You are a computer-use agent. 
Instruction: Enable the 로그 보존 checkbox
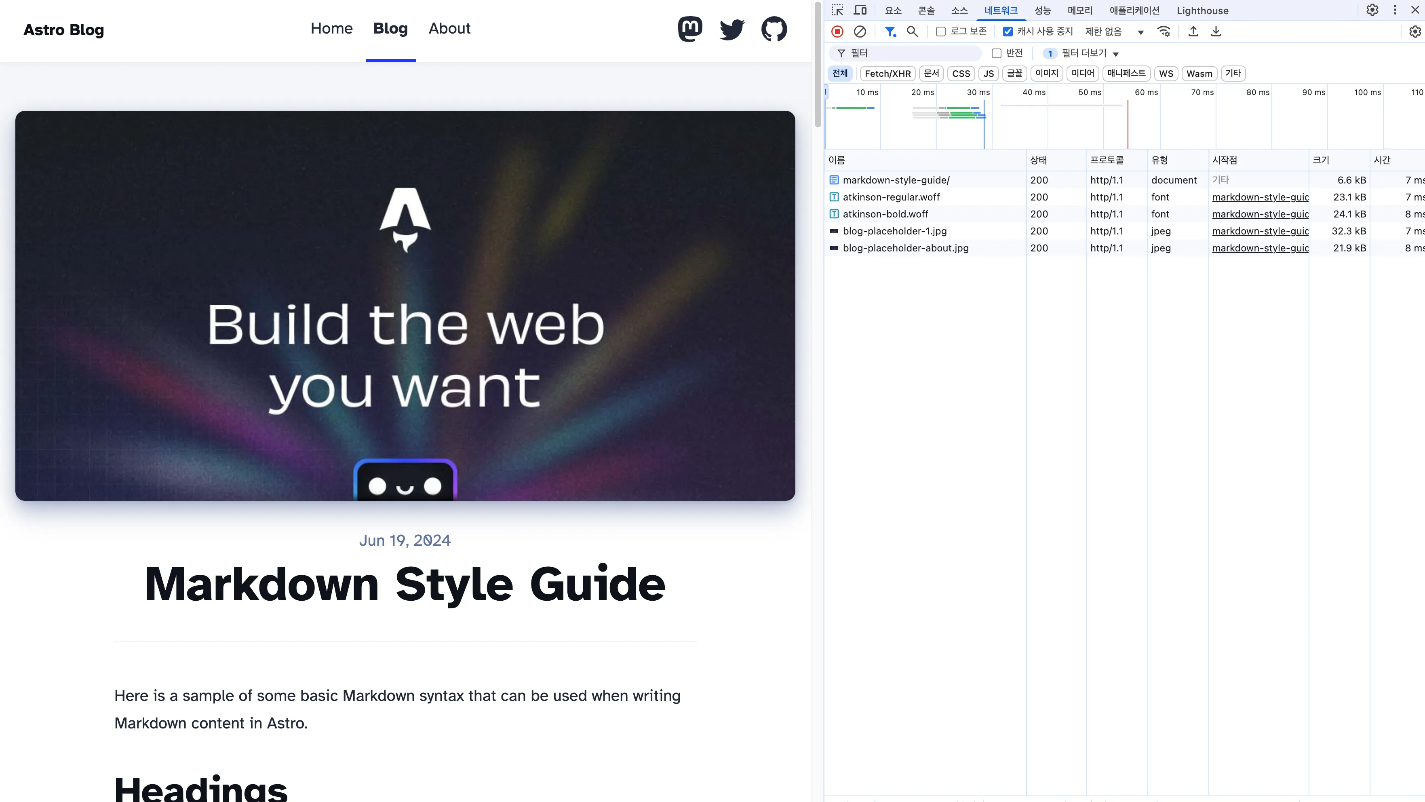[940, 32]
